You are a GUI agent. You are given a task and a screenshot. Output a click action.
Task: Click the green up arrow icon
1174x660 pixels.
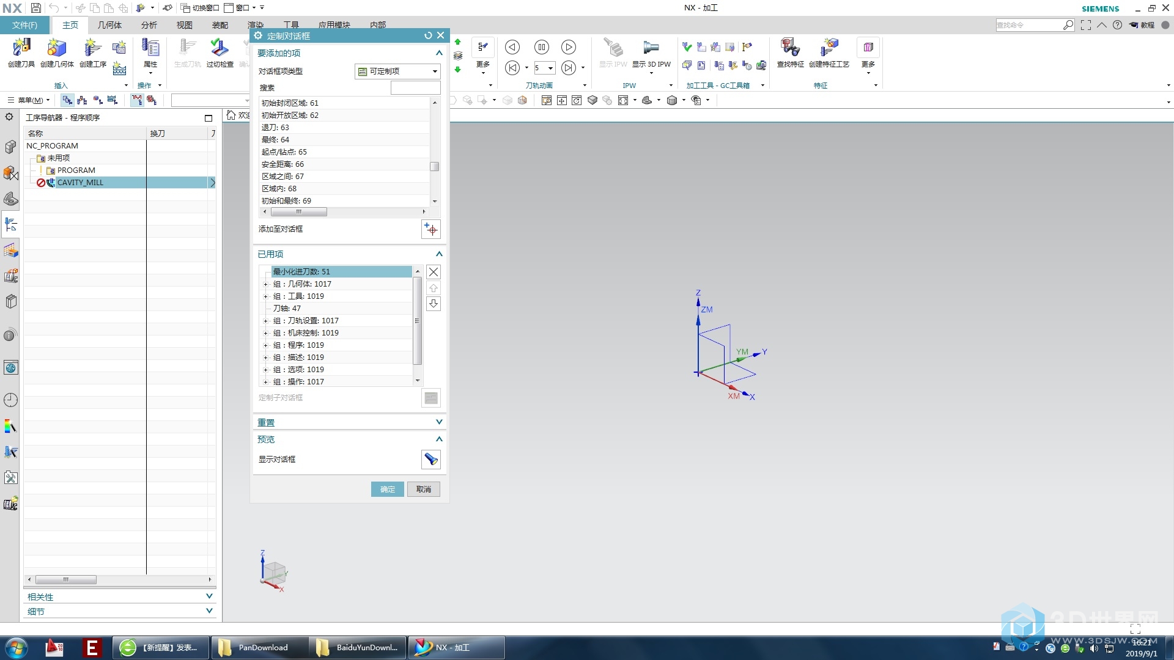[457, 42]
